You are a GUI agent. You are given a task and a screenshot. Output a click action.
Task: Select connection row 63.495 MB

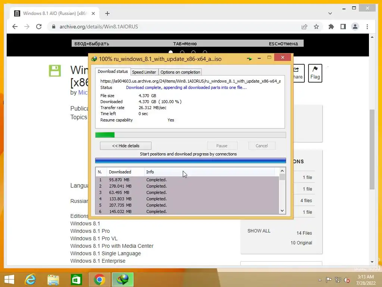187,192
